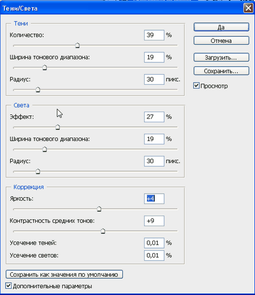Focus the Усечение теней percent field
The image size is (255, 295).
tap(154, 243)
